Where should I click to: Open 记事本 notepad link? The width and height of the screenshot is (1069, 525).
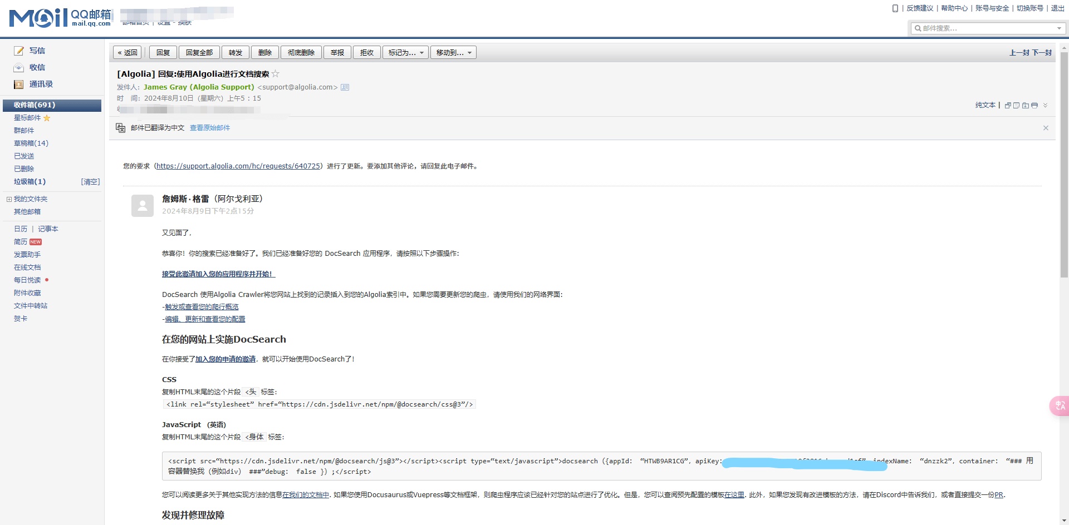pos(48,229)
